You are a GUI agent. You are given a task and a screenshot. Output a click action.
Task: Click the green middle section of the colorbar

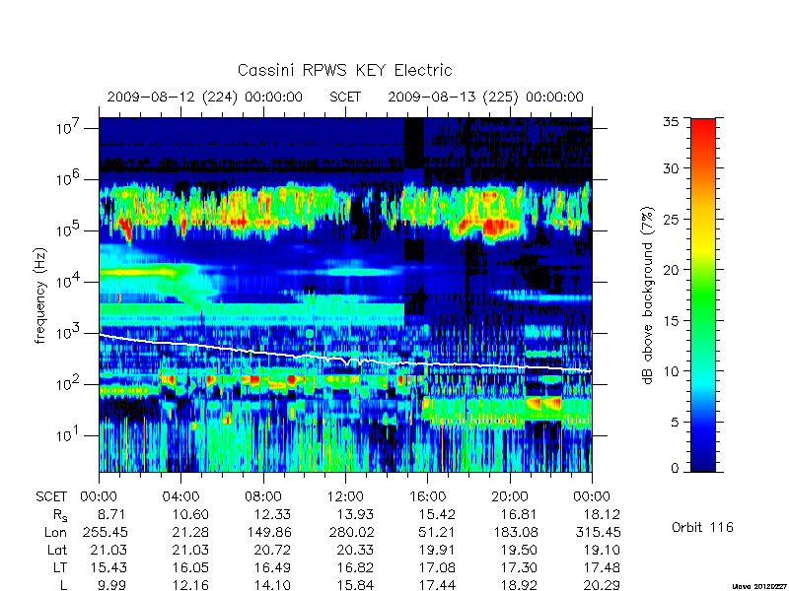(703, 296)
